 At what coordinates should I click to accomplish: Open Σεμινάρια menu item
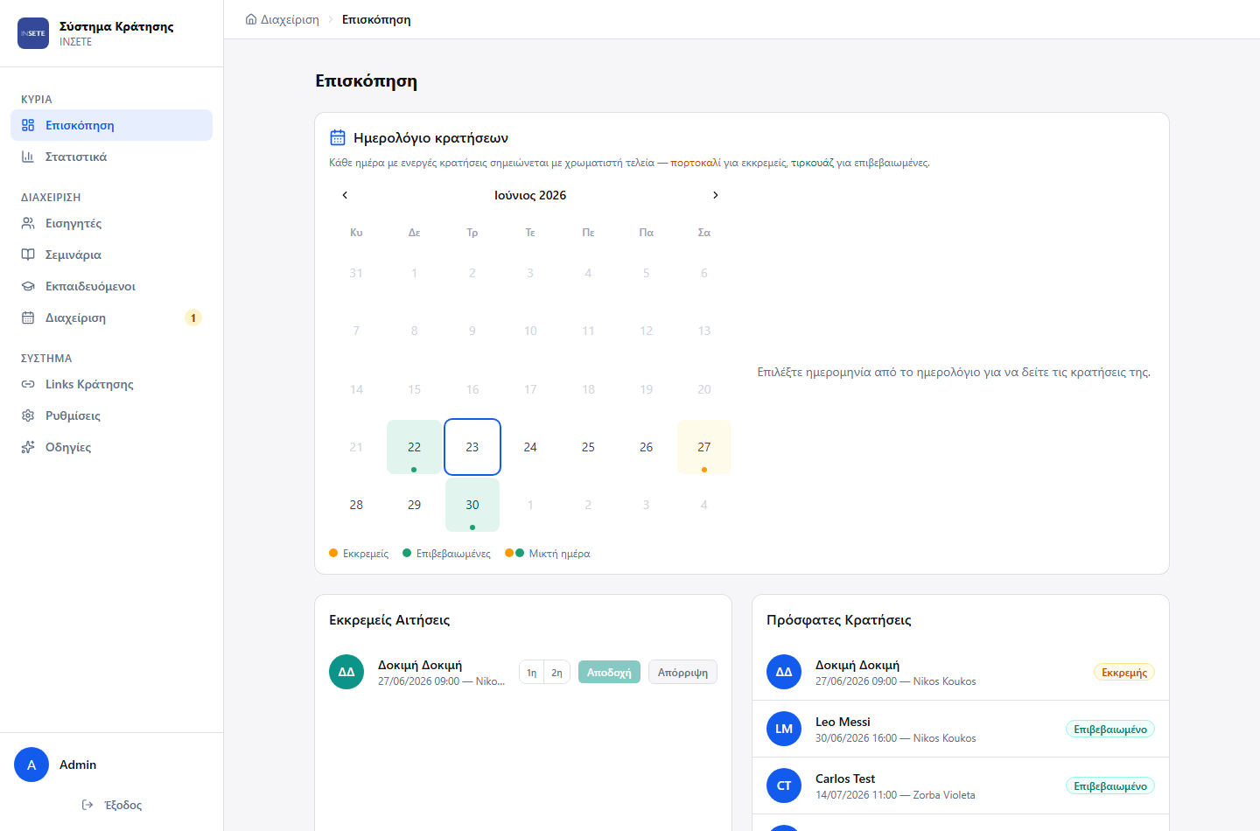[x=111, y=255]
